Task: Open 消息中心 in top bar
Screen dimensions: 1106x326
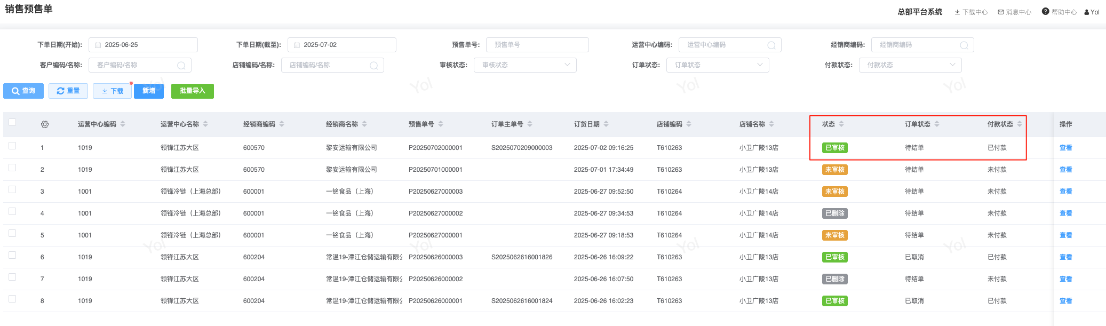Action: pyautogui.click(x=1014, y=12)
